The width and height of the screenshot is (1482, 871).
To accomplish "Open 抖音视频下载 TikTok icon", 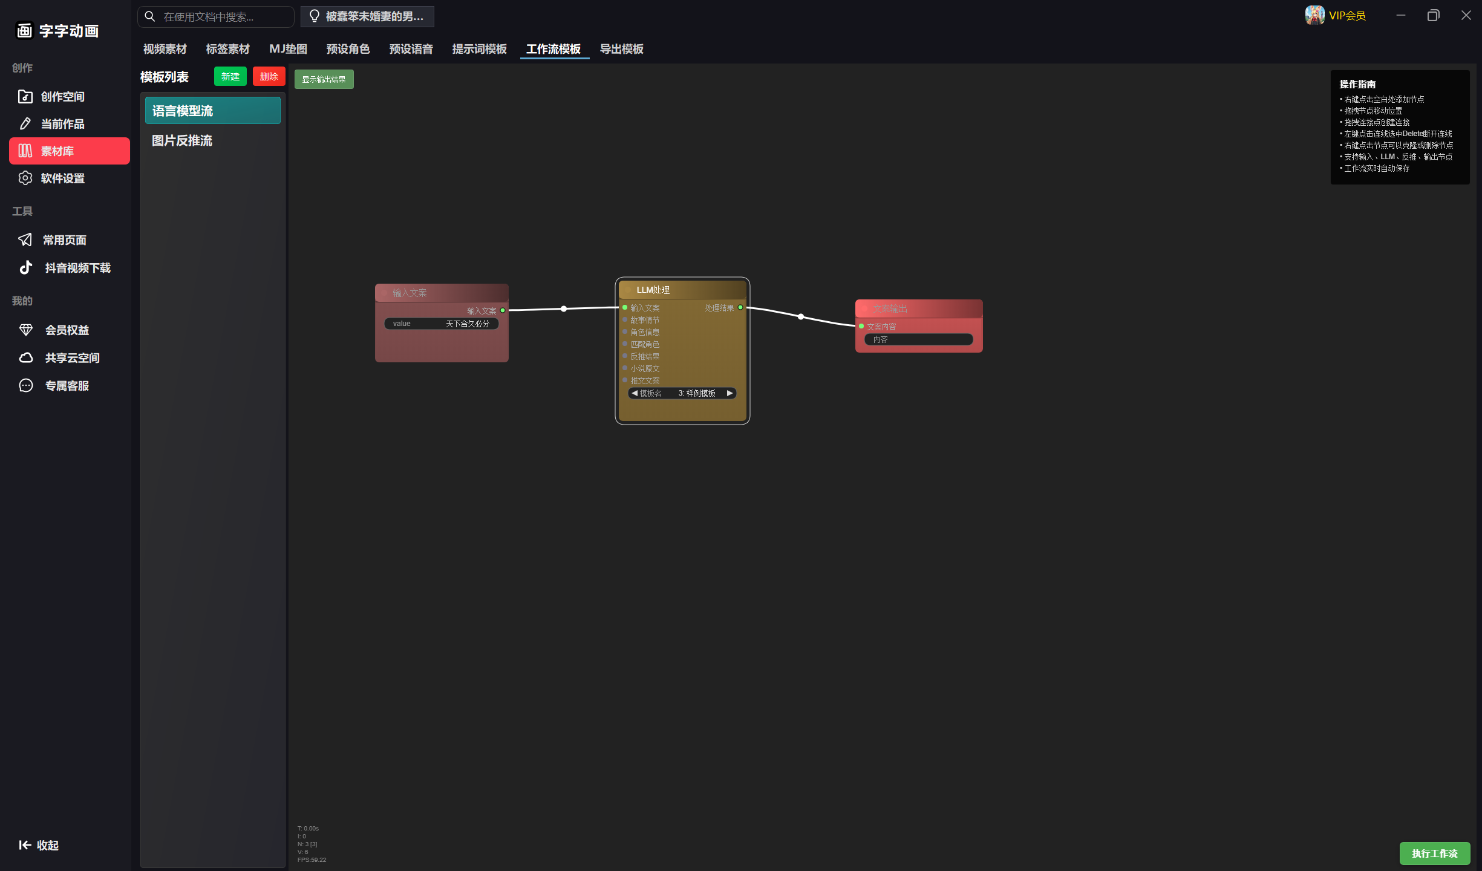I will click(x=25, y=268).
